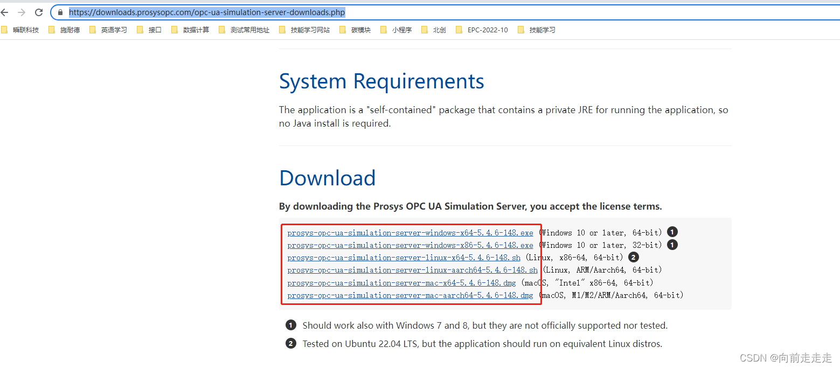Download the linux-x64-5.4.6-148.sh file

pos(404,258)
